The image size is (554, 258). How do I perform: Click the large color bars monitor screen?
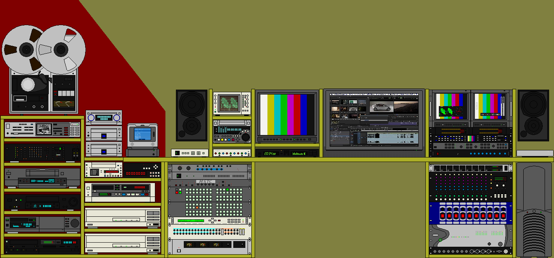287,114
